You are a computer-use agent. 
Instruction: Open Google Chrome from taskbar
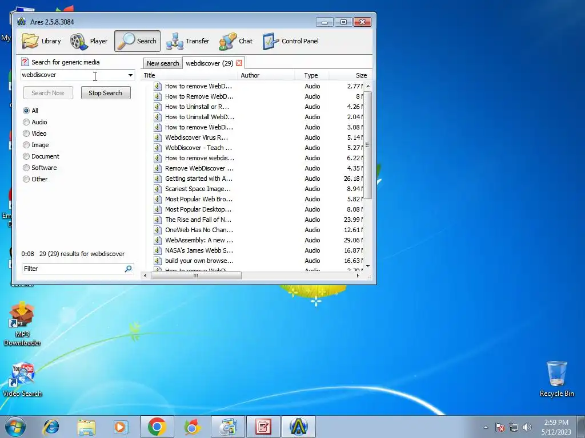coord(157,427)
